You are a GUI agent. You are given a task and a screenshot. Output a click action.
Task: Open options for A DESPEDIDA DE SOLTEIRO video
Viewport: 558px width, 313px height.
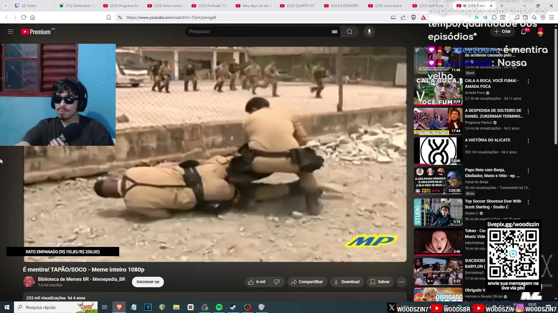(x=528, y=111)
